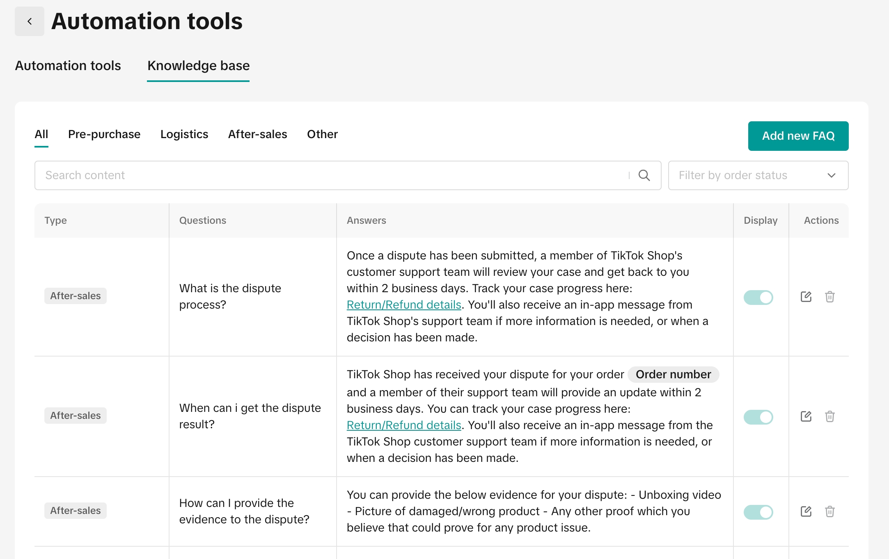The height and width of the screenshot is (559, 889).
Task: Show the Logistics FAQs tab
Action: [184, 134]
